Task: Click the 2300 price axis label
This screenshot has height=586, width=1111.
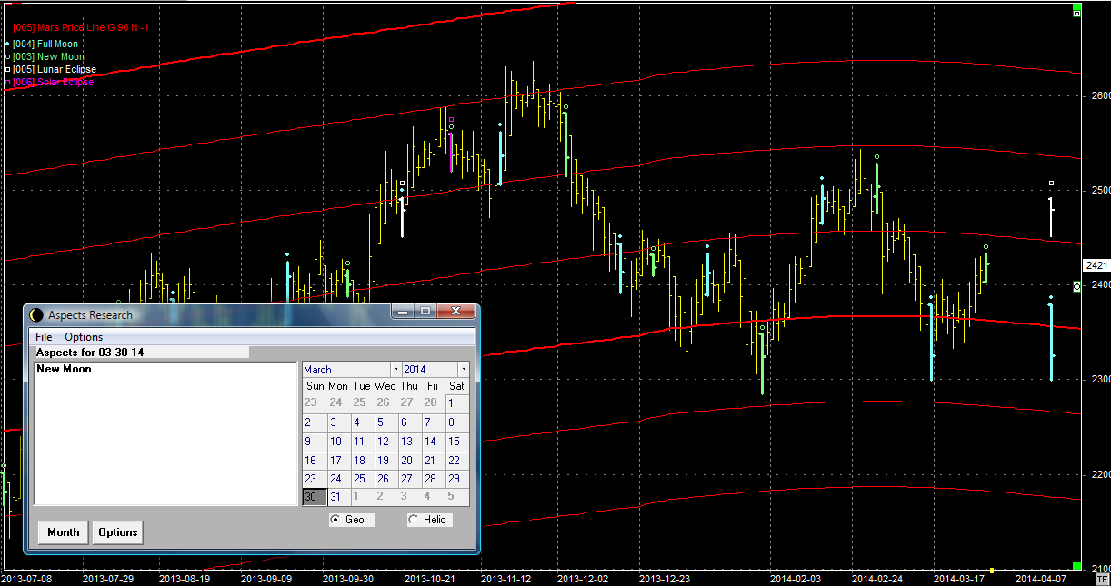Action: click(1100, 379)
